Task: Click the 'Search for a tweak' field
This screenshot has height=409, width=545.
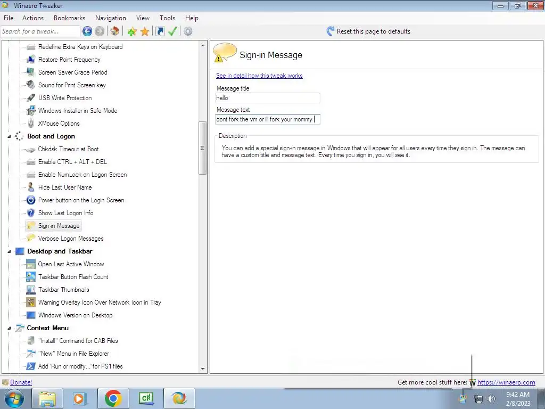Action: 40,31
